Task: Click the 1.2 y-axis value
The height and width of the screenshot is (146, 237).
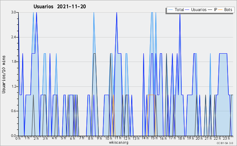Action: point(13,86)
